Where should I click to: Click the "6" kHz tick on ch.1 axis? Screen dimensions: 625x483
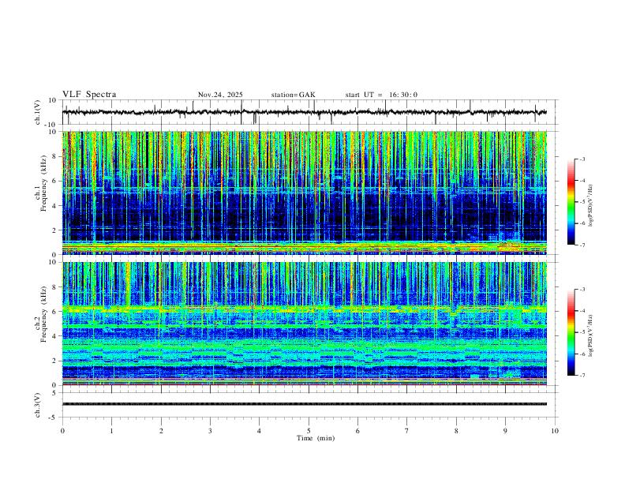55,181
